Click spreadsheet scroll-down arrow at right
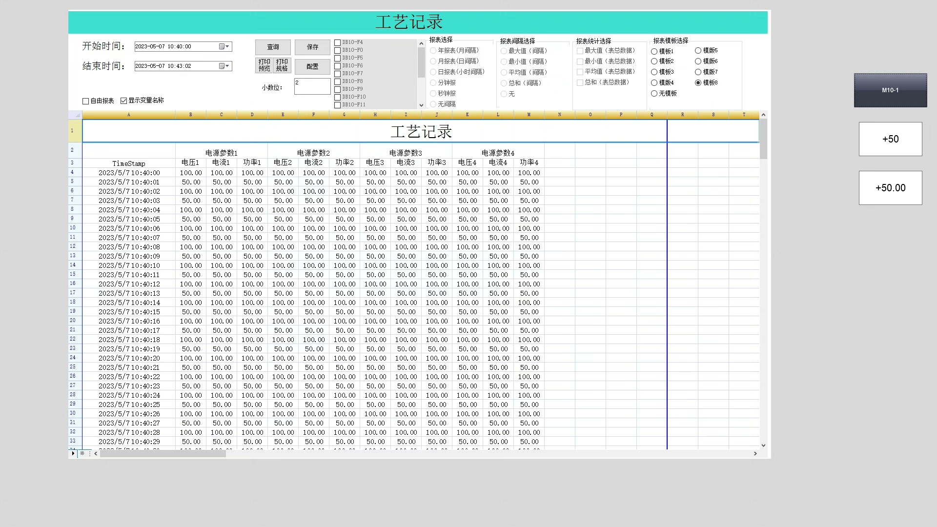This screenshot has width=937, height=527. click(x=763, y=445)
